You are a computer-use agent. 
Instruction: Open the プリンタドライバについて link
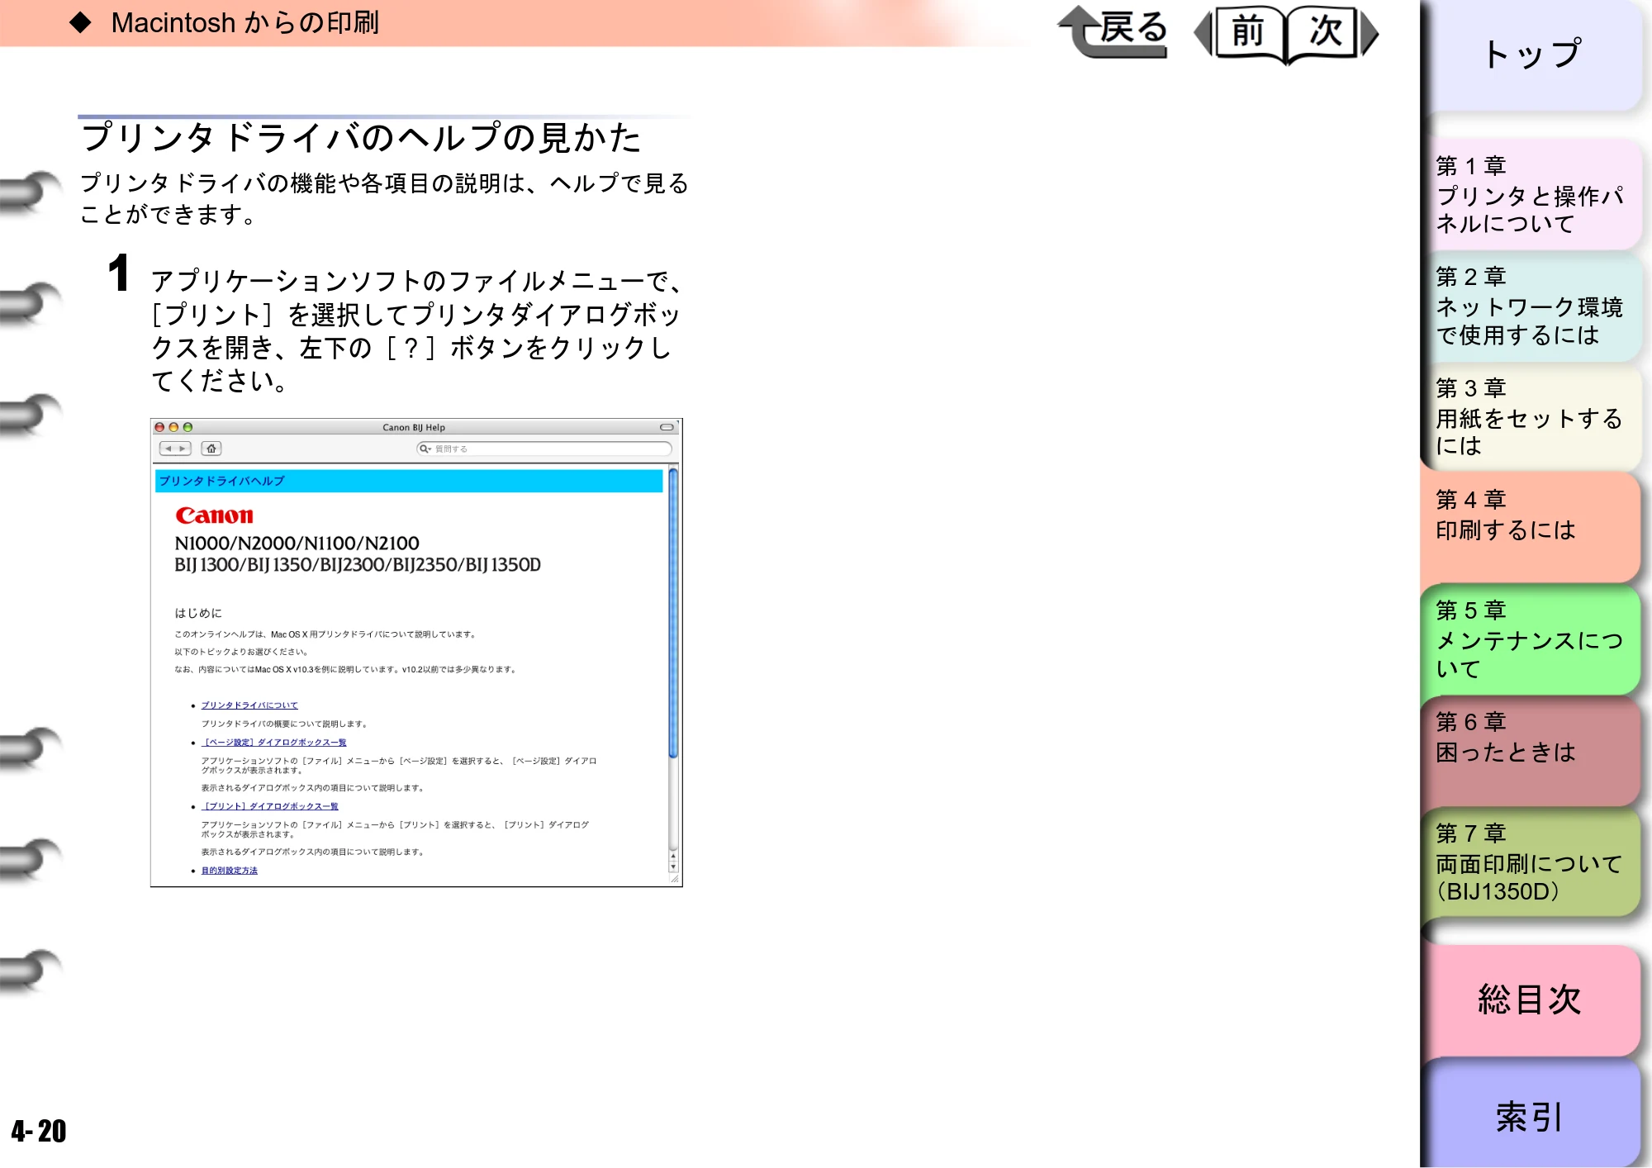point(249,705)
